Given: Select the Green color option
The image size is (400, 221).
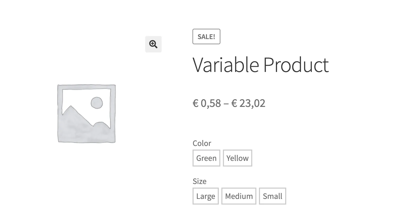Looking at the screenshot, I should coord(206,158).
